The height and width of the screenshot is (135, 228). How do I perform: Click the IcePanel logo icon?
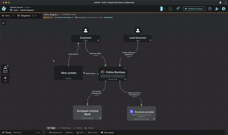tap(4, 9)
